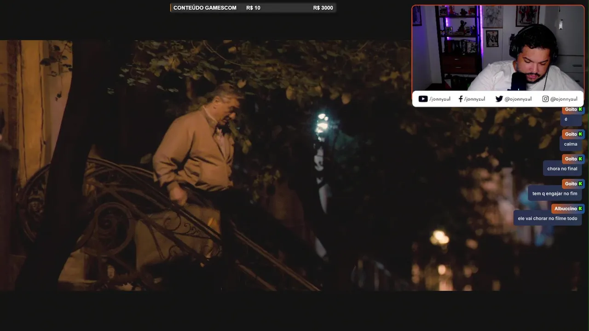
Task: Click the R$ 10 donation amount
Action: 253,8
